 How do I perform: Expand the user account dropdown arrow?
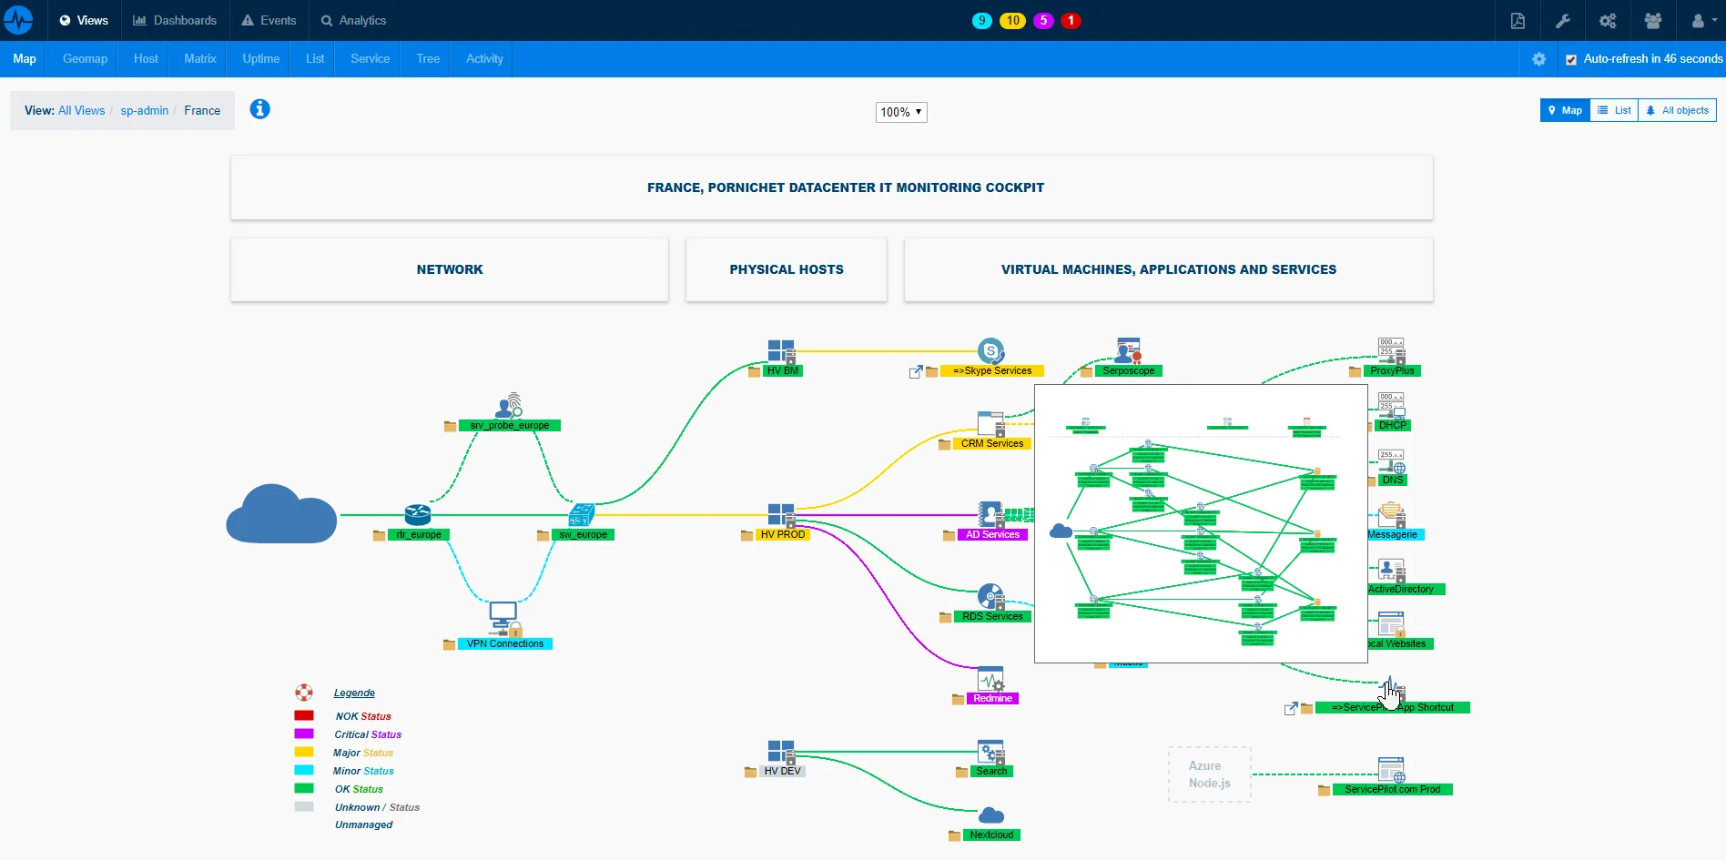[1713, 20]
